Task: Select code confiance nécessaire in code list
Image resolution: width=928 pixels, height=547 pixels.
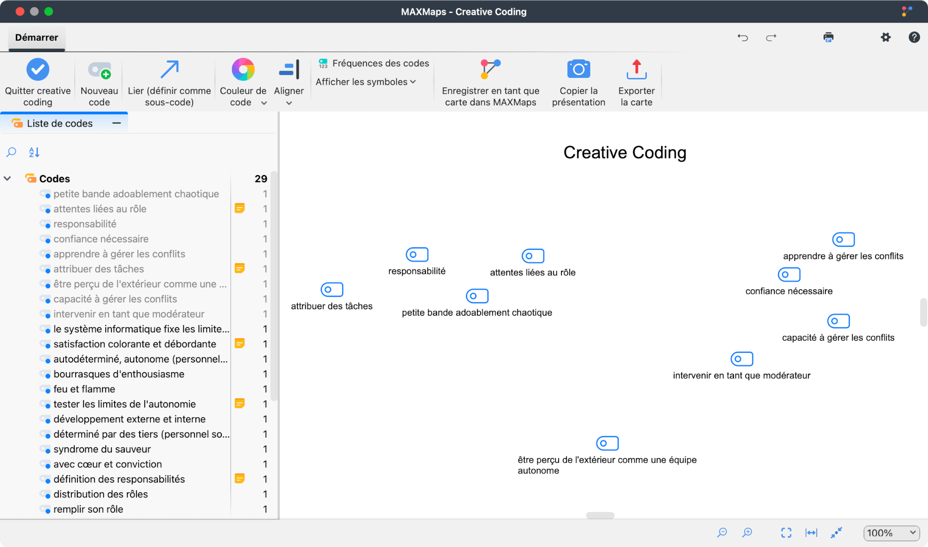Action: [x=101, y=239]
